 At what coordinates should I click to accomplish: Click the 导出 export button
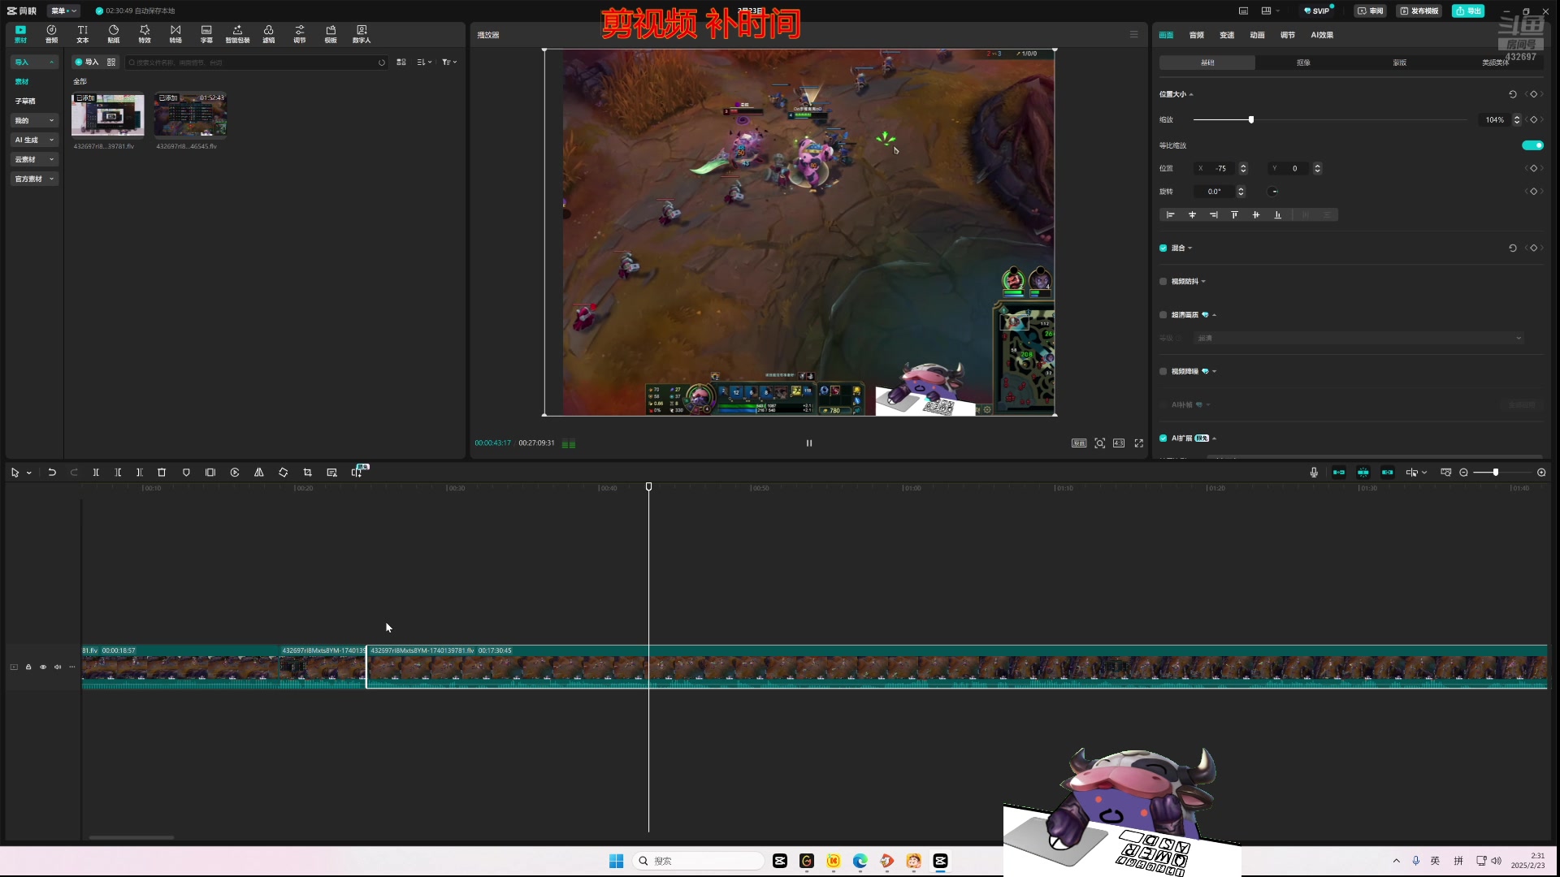[x=1468, y=11]
